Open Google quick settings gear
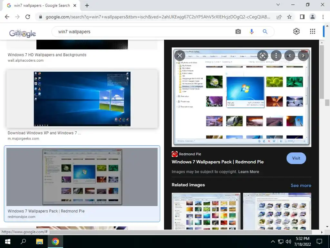The image size is (330, 248). (x=296, y=31)
